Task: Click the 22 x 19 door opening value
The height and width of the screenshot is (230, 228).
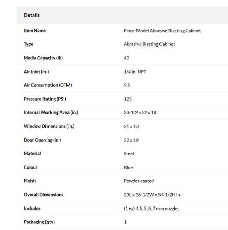Action: [x=131, y=140]
